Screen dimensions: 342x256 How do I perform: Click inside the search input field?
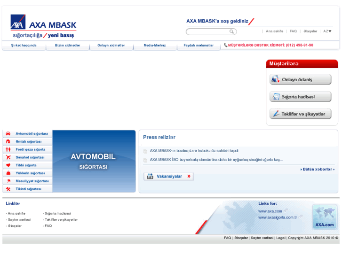[x=208, y=31]
